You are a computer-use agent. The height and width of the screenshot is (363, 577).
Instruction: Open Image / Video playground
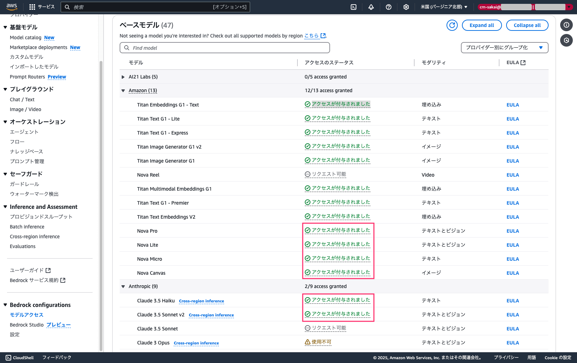coord(26,109)
